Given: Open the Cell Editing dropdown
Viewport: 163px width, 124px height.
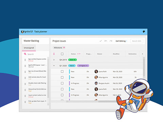Looking at the screenshot, I should (121, 41).
